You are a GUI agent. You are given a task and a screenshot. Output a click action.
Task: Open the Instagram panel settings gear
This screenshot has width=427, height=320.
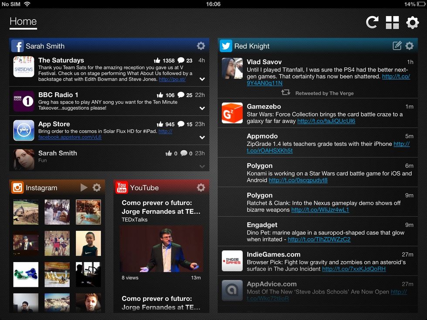97,188
